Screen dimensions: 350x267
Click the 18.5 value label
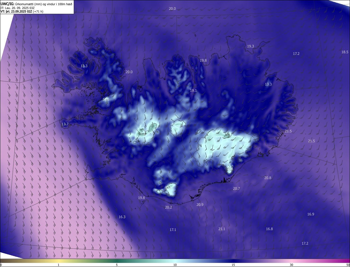(345, 52)
